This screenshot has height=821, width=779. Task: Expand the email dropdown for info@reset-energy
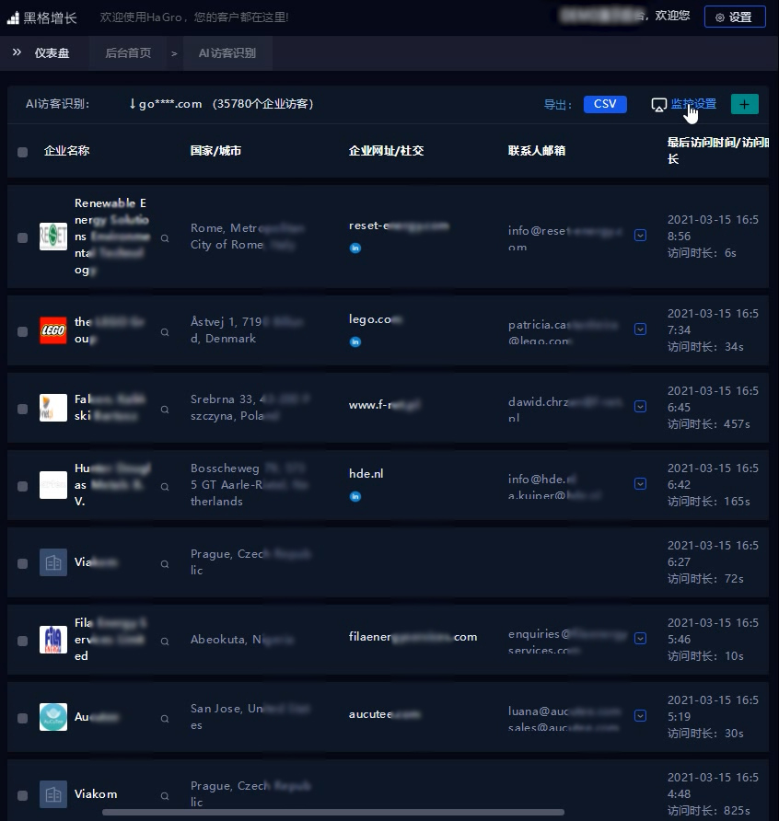click(x=640, y=236)
